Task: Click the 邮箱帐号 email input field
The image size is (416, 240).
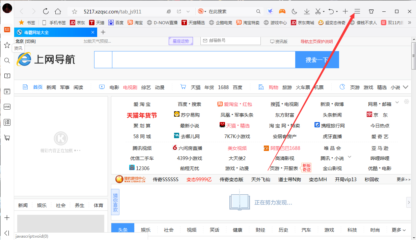Action: pos(230,41)
